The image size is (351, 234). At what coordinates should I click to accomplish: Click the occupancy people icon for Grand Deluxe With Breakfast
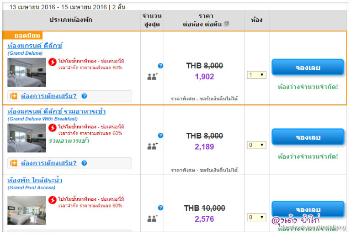152,146
